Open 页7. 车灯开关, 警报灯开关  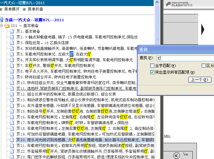[56, 66]
